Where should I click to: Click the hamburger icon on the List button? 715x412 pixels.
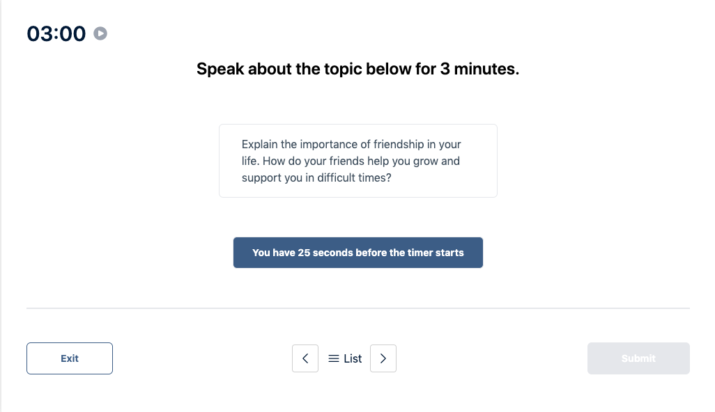pos(334,358)
